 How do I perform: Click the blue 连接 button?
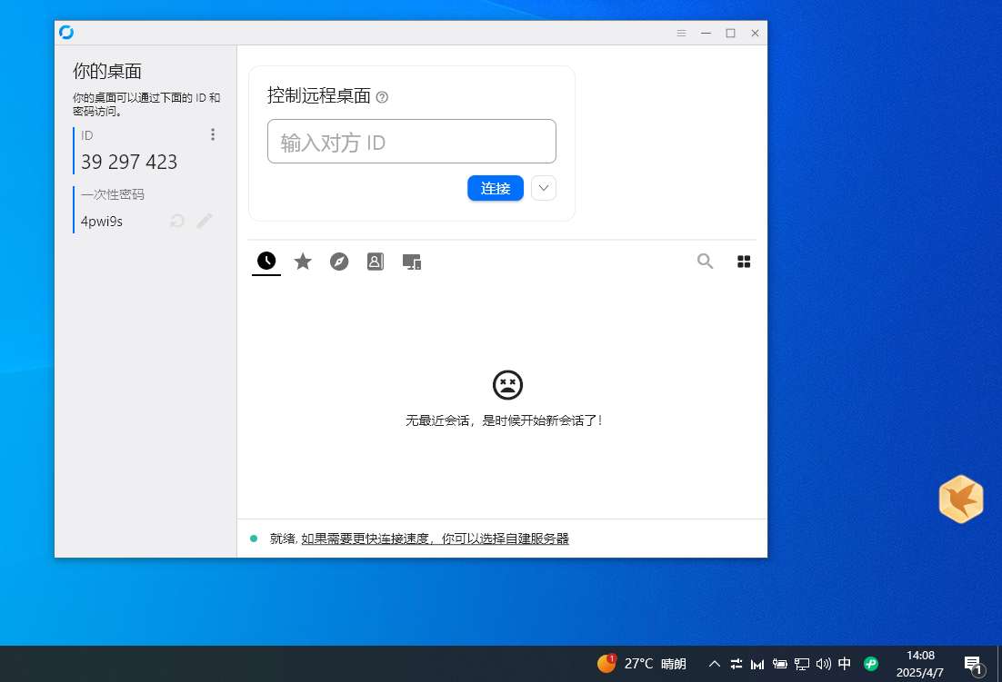(x=496, y=188)
